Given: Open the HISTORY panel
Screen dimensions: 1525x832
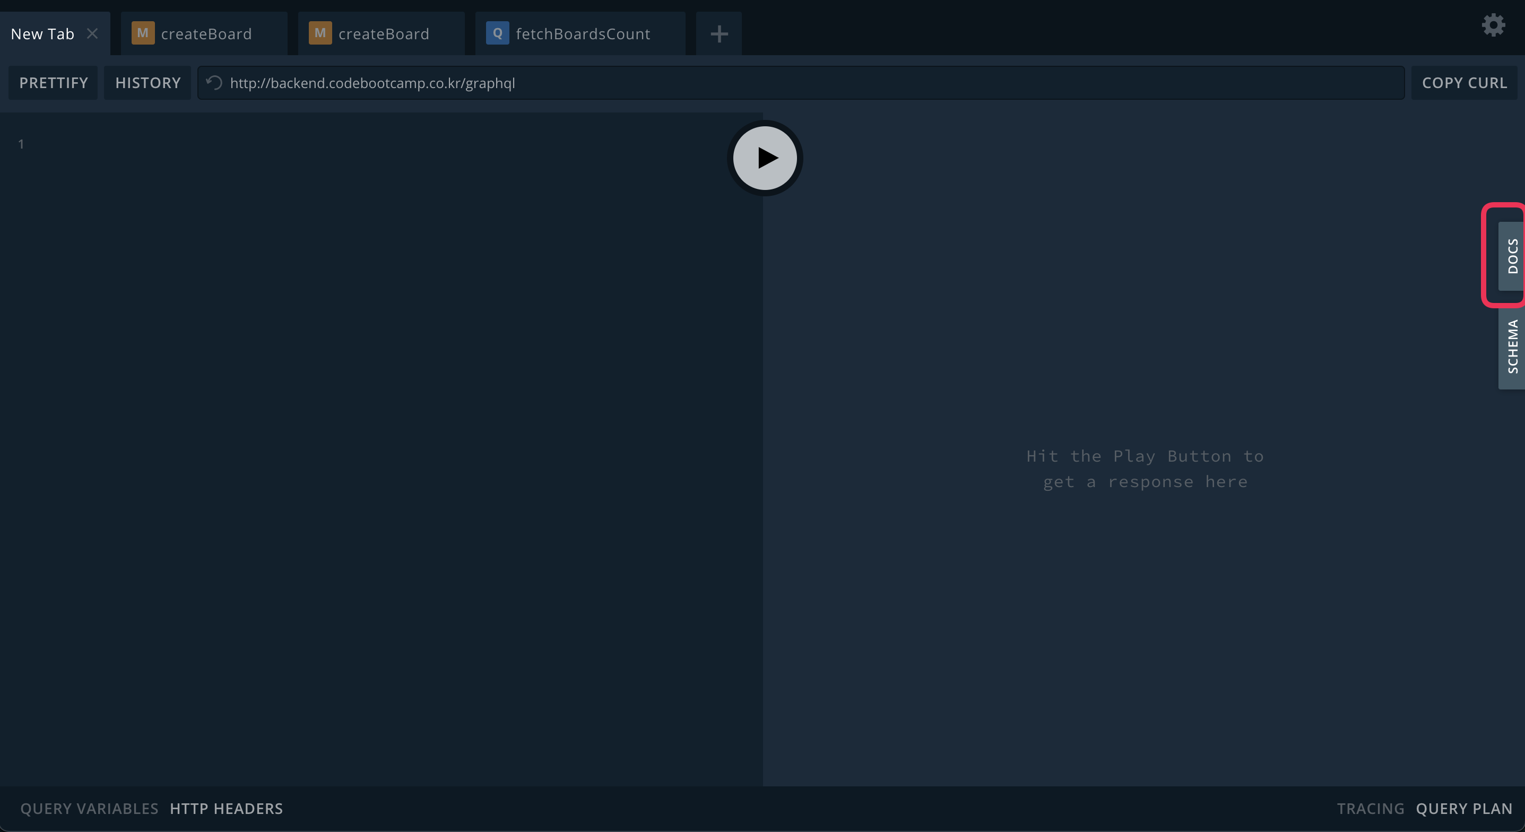Looking at the screenshot, I should coord(148,83).
